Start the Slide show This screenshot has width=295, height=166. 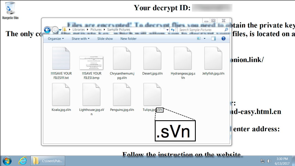[105, 39]
